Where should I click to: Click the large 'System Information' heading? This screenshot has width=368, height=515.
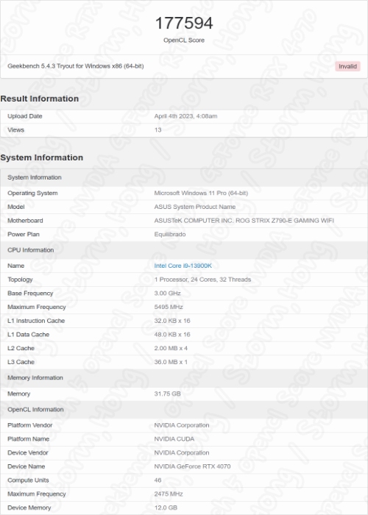(42, 157)
